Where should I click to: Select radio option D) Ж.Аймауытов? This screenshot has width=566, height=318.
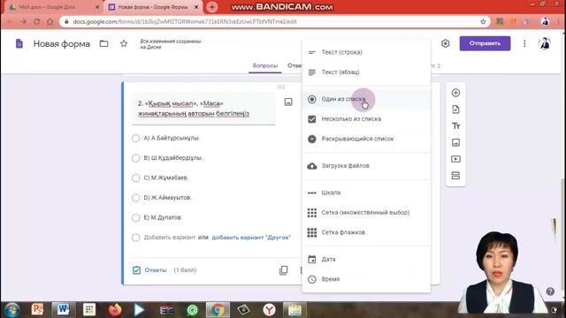click(135, 198)
